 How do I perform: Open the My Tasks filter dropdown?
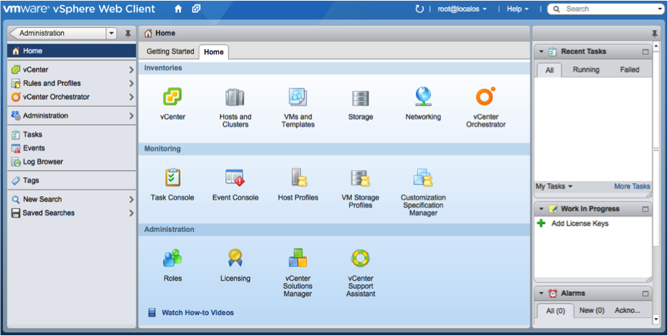pos(554,186)
